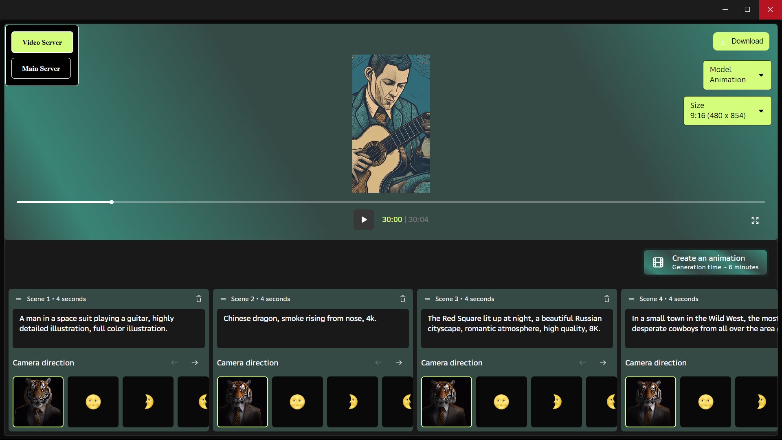Screen dimensions: 782x440
Task: Play the video preview
Action: pos(364,220)
